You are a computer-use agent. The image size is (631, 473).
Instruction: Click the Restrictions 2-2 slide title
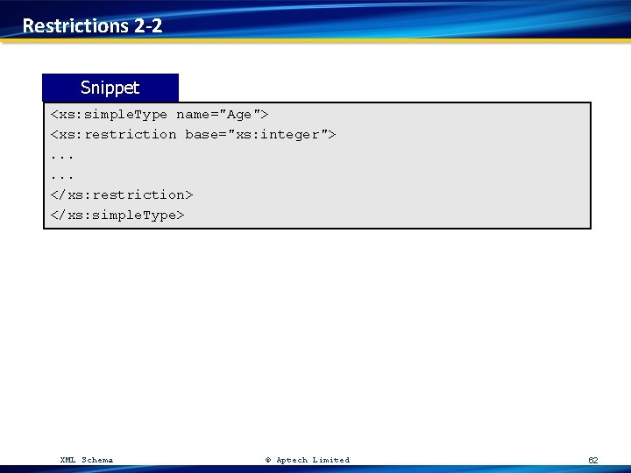coord(92,25)
